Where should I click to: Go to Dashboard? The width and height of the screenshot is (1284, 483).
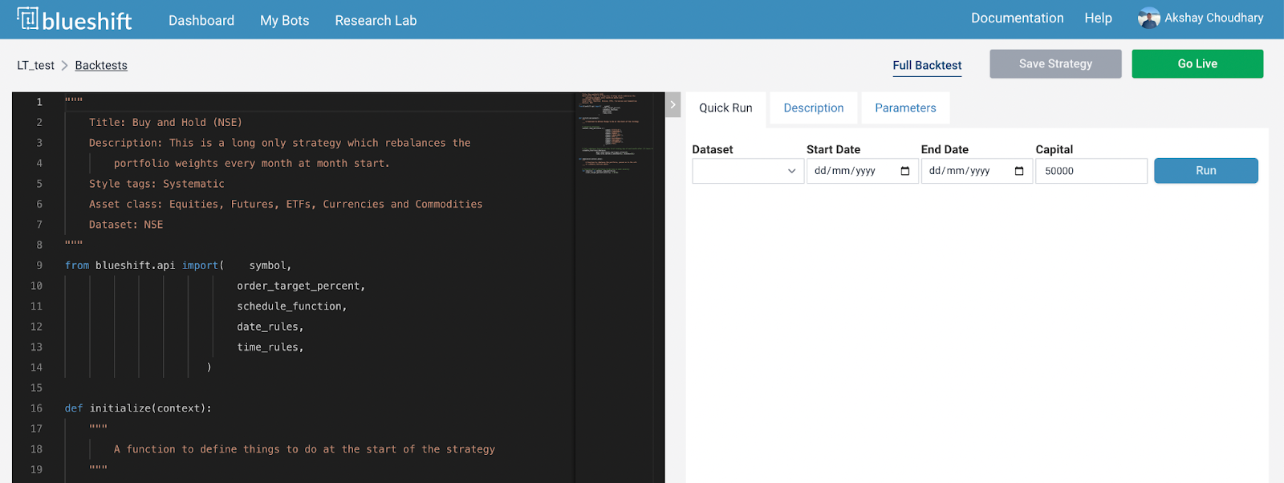click(201, 20)
